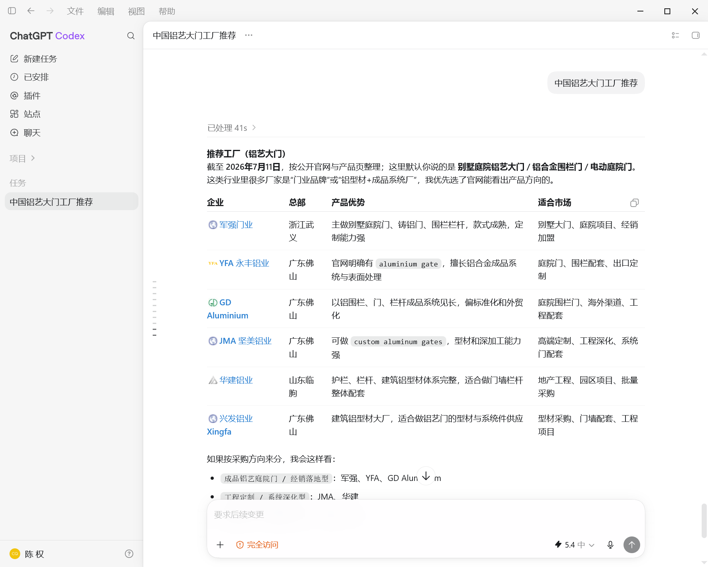This screenshot has width=708, height=567.
Task: Click the aluminium gate code tag
Action: [408, 264]
